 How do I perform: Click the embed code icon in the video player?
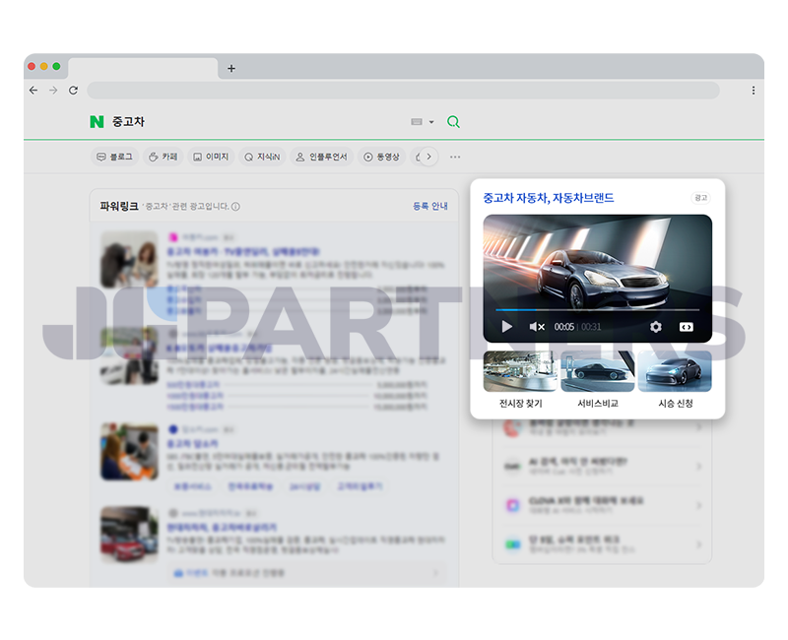687,326
